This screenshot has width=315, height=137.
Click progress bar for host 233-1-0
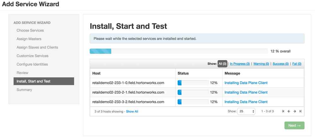[x=193, y=83]
